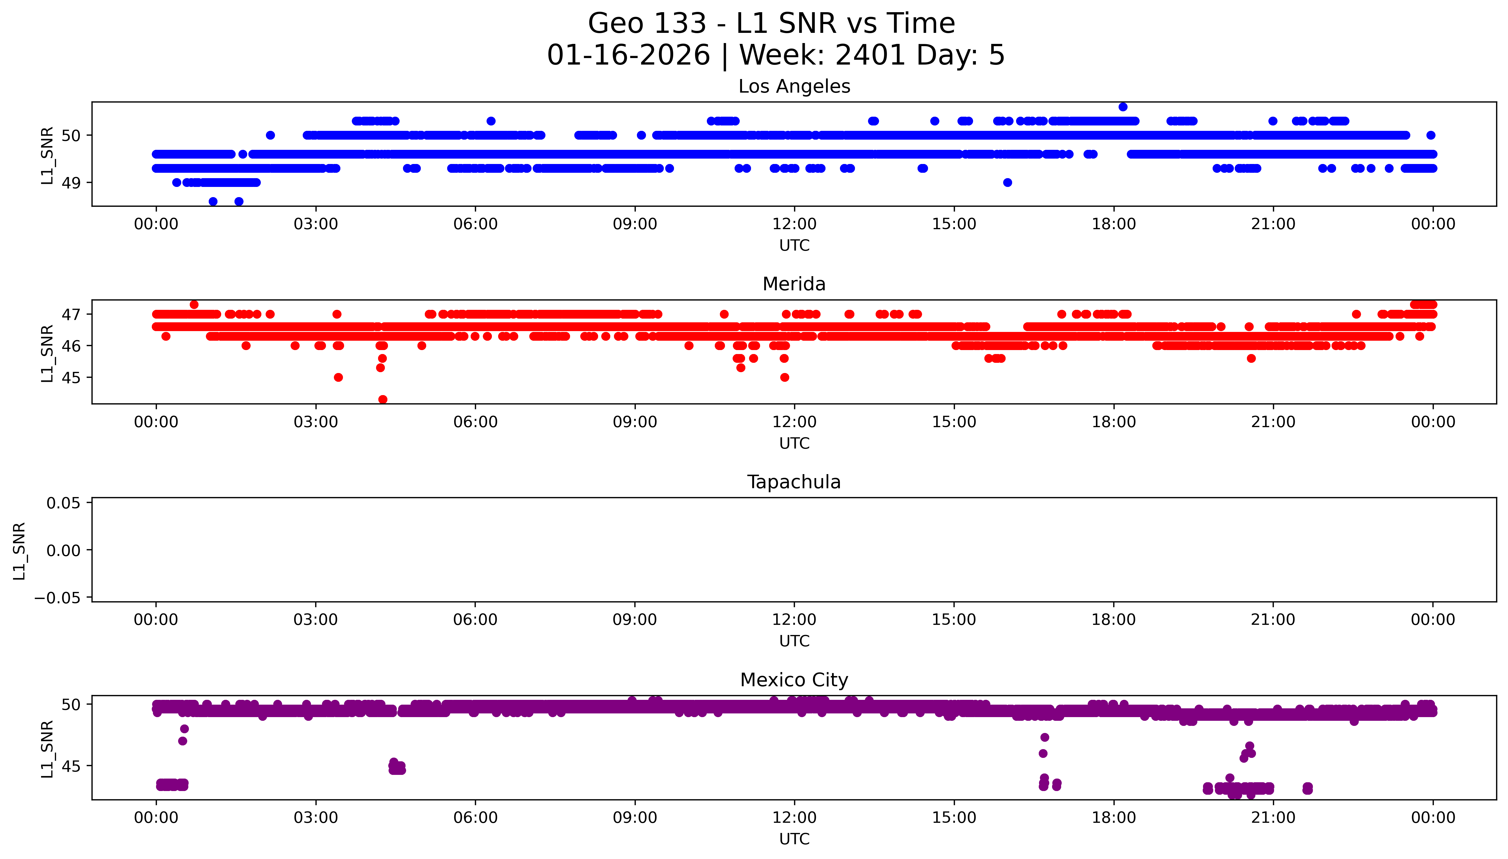The width and height of the screenshot is (1508, 859).
Task: Click the L1_SNR y-axis label of Tapachula plot
Action: (20, 551)
